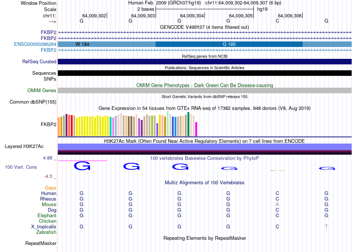
Task: Click the H3K27Ac Mark track title
Action: 205,141
